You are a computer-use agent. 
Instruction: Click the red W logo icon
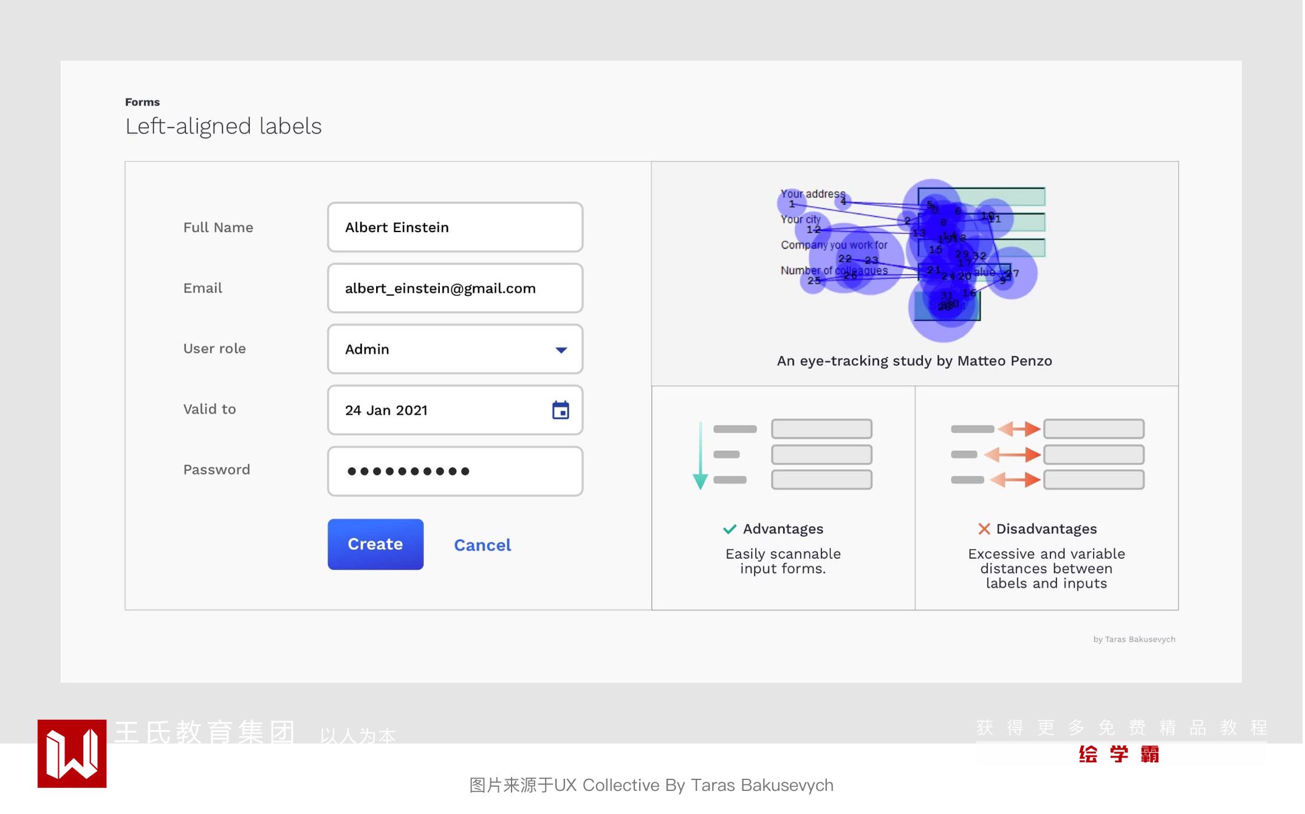click(72, 755)
